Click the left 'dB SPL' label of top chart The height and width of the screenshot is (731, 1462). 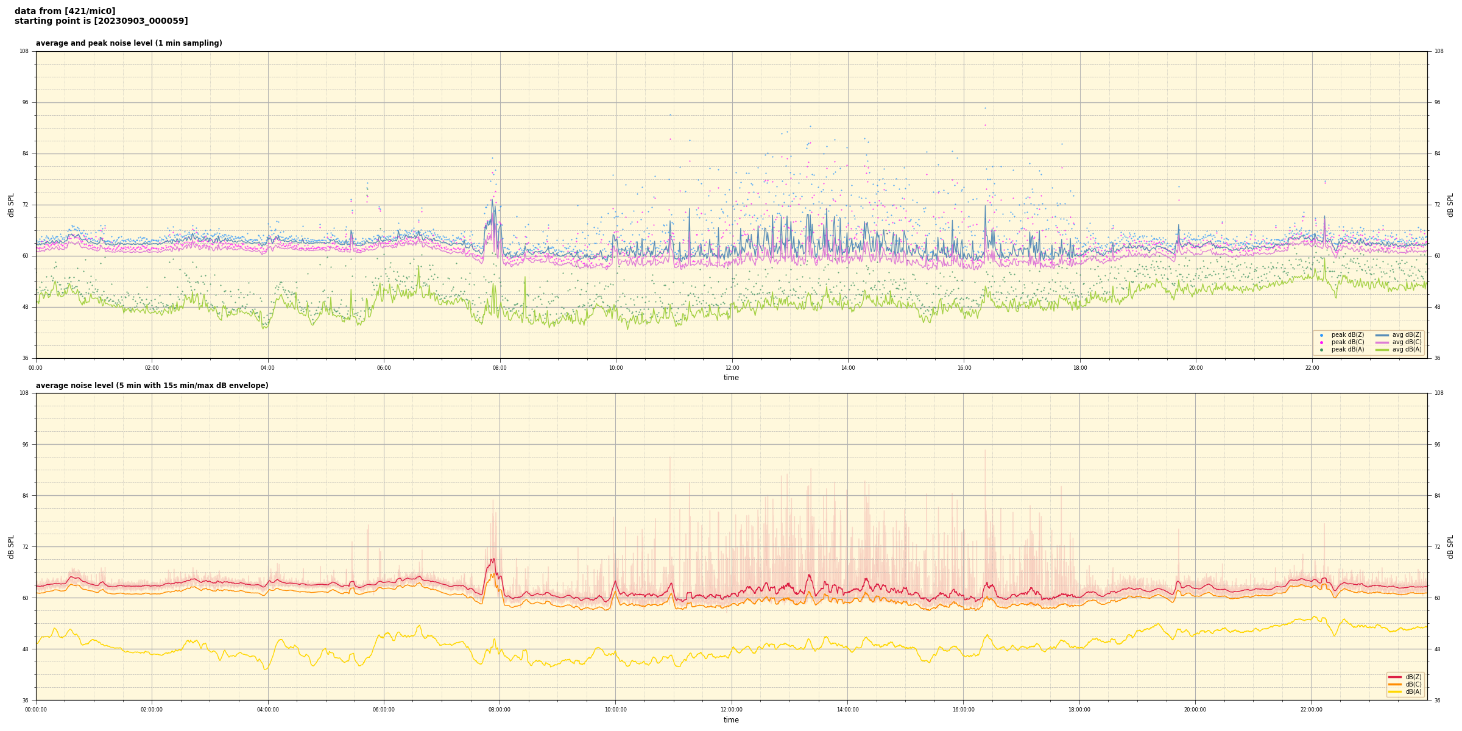point(11,205)
